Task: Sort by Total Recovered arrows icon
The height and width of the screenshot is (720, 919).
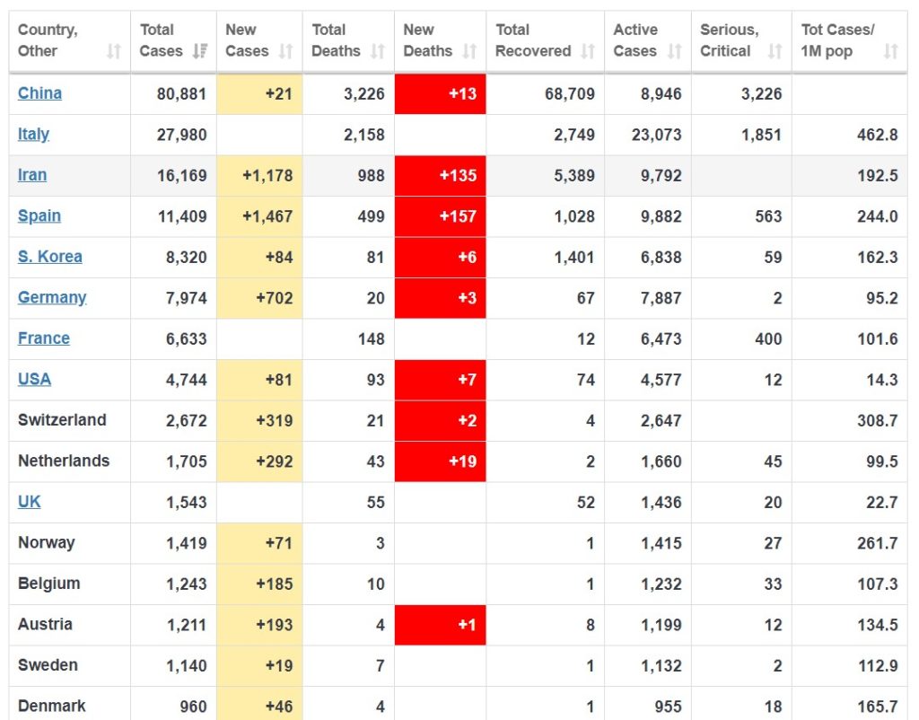Action: pos(587,51)
